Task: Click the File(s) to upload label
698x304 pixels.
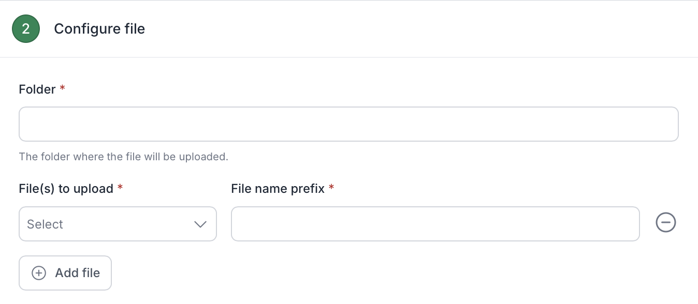Action: pos(66,189)
